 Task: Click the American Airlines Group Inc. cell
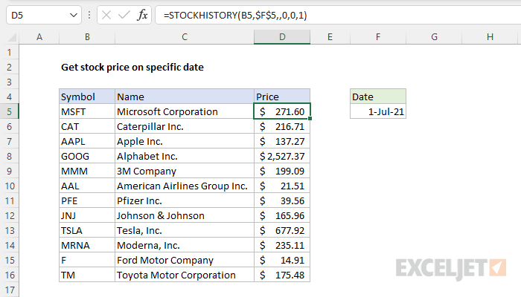[185, 186]
